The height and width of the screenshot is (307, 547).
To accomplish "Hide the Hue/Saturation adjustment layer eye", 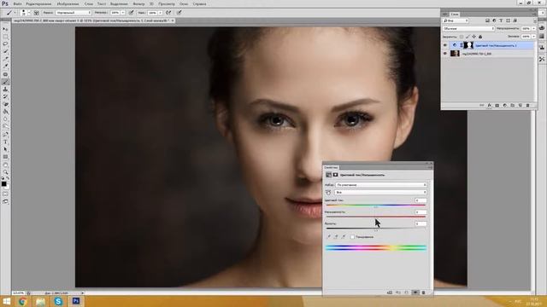I will pyautogui.click(x=445, y=45).
